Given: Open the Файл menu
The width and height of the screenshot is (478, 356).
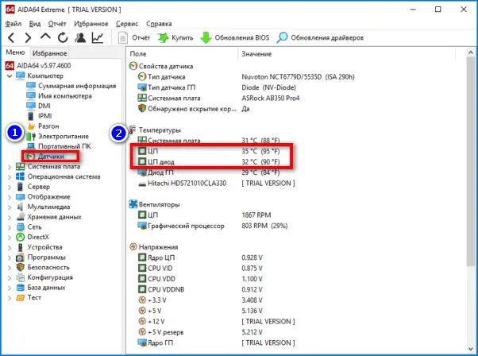Looking at the screenshot, I should pyautogui.click(x=13, y=24).
